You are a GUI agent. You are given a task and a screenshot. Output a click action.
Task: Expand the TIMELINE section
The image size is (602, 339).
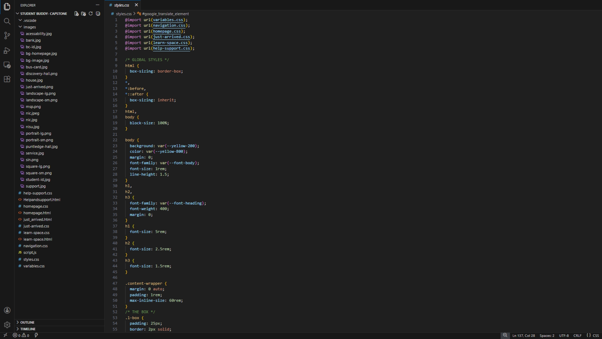pos(28,329)
